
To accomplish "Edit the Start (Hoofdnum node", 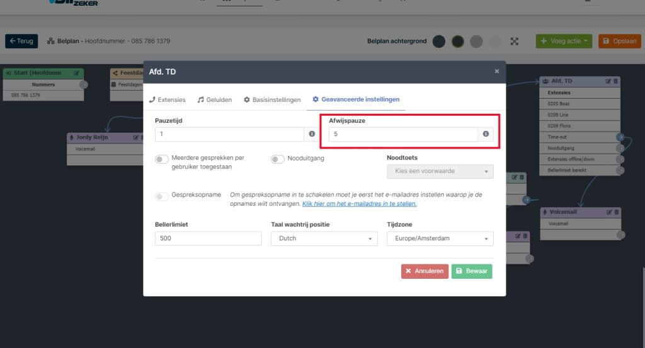I will point(76,73).
